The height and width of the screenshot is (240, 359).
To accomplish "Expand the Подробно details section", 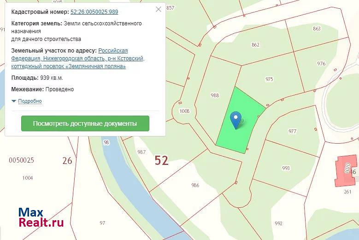I will 30,101.
